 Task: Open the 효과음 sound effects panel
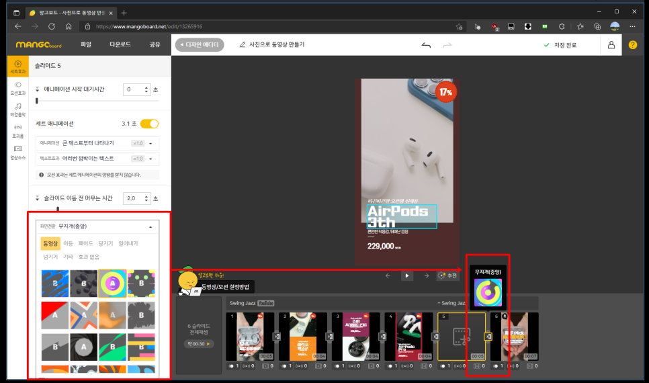point(17,131)
